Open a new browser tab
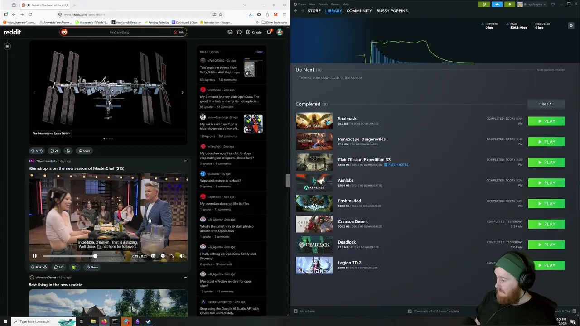This screenshot has width=580, height=326. pyautogui.click(x=75, y=5)
